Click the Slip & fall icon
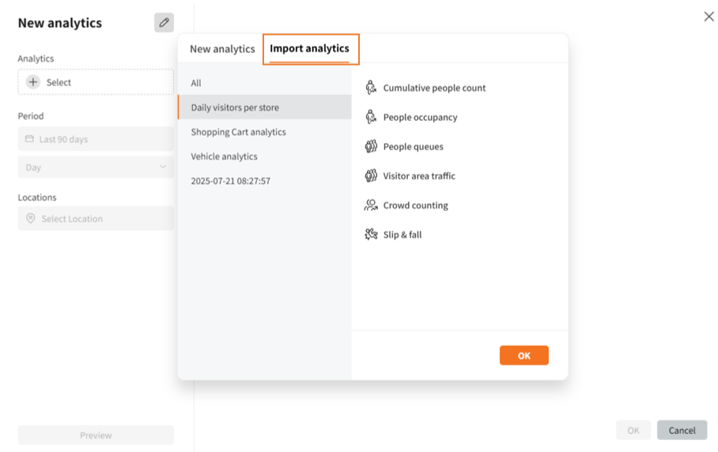 371,234
